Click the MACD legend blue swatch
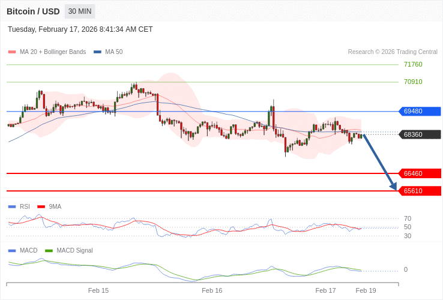The height and width of the screenshot is (300, 443). pos(12,251)
